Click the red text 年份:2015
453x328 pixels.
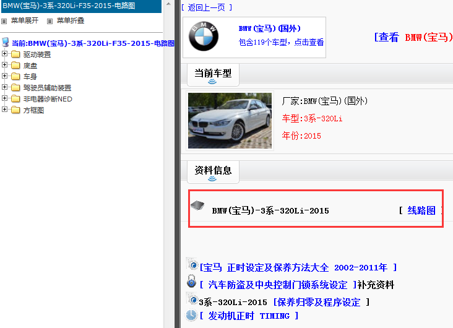(301, 136)
